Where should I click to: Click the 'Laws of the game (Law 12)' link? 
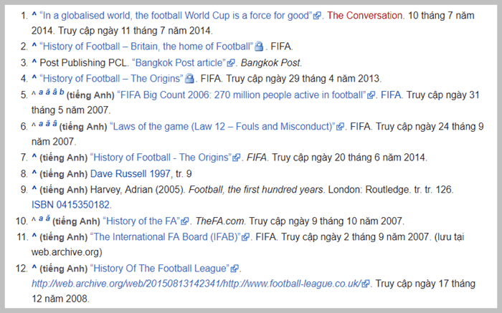pyautogui.click(x=222, y=126)
